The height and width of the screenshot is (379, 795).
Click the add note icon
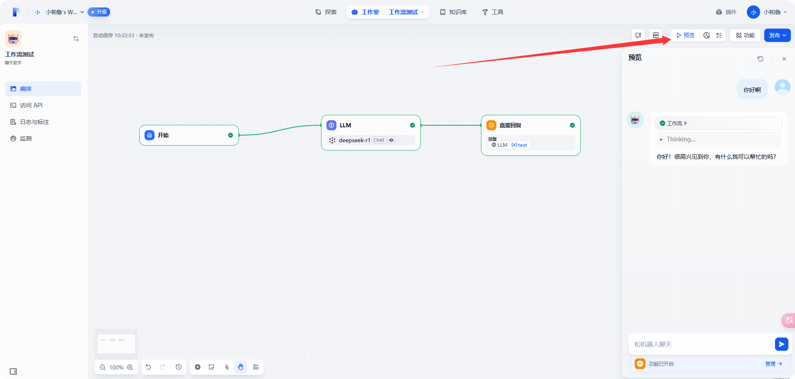coord(211,367)
